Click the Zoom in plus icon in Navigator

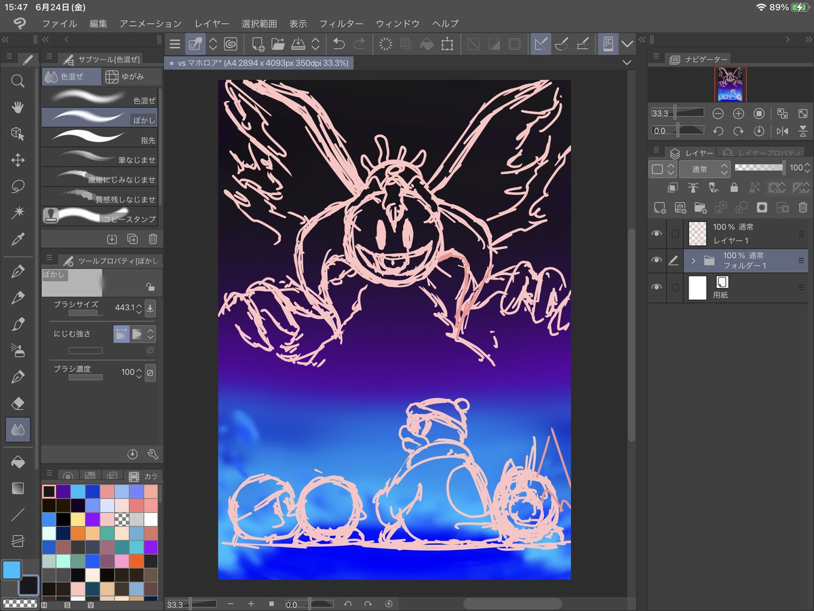pos(739,113)
